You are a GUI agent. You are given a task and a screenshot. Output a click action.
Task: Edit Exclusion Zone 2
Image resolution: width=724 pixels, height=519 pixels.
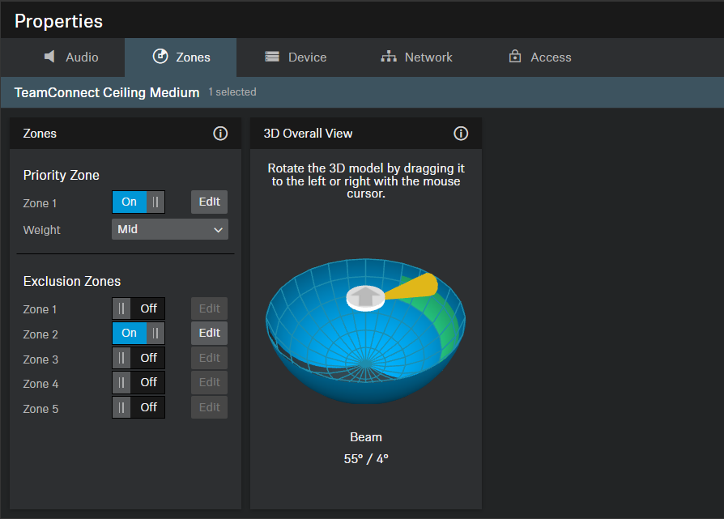pyautogui.click(x=209, y=334)
